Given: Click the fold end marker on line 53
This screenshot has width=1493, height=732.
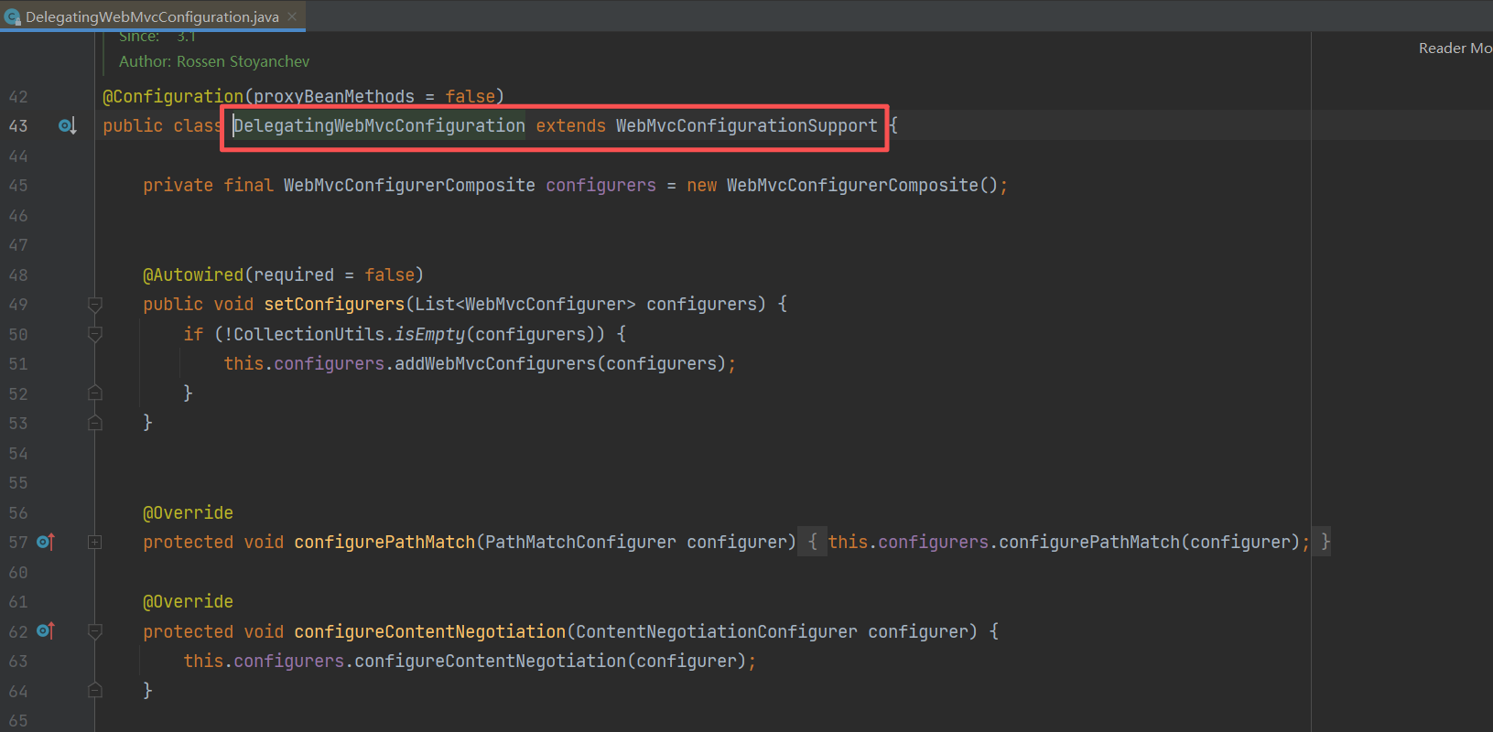Looking at the screenshot, I should pos(94,423).
